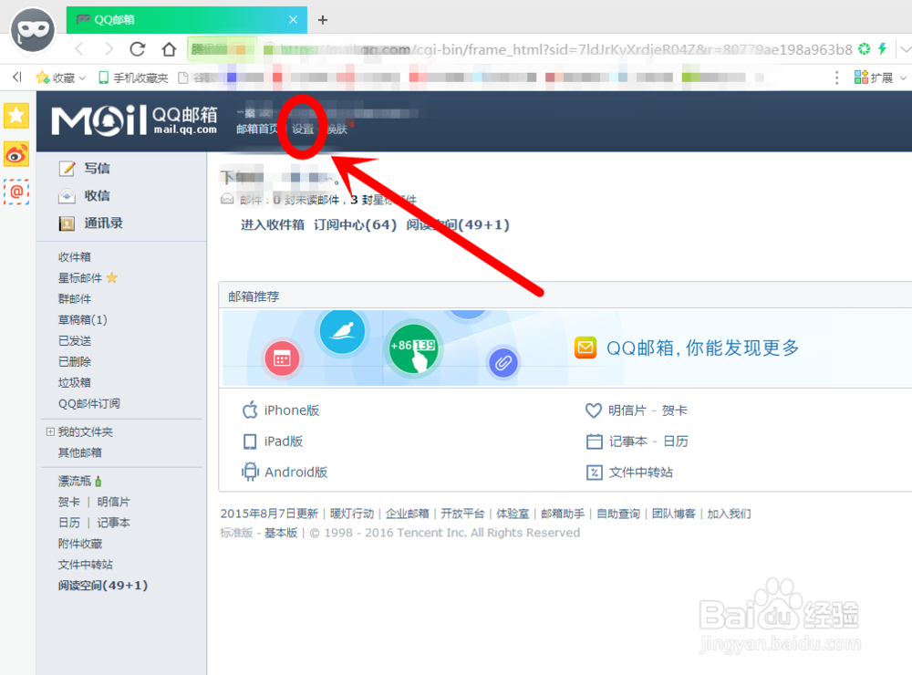Go to browser home page icon
Viewport: 912px width, 675px height.
(x=169, y=49)
